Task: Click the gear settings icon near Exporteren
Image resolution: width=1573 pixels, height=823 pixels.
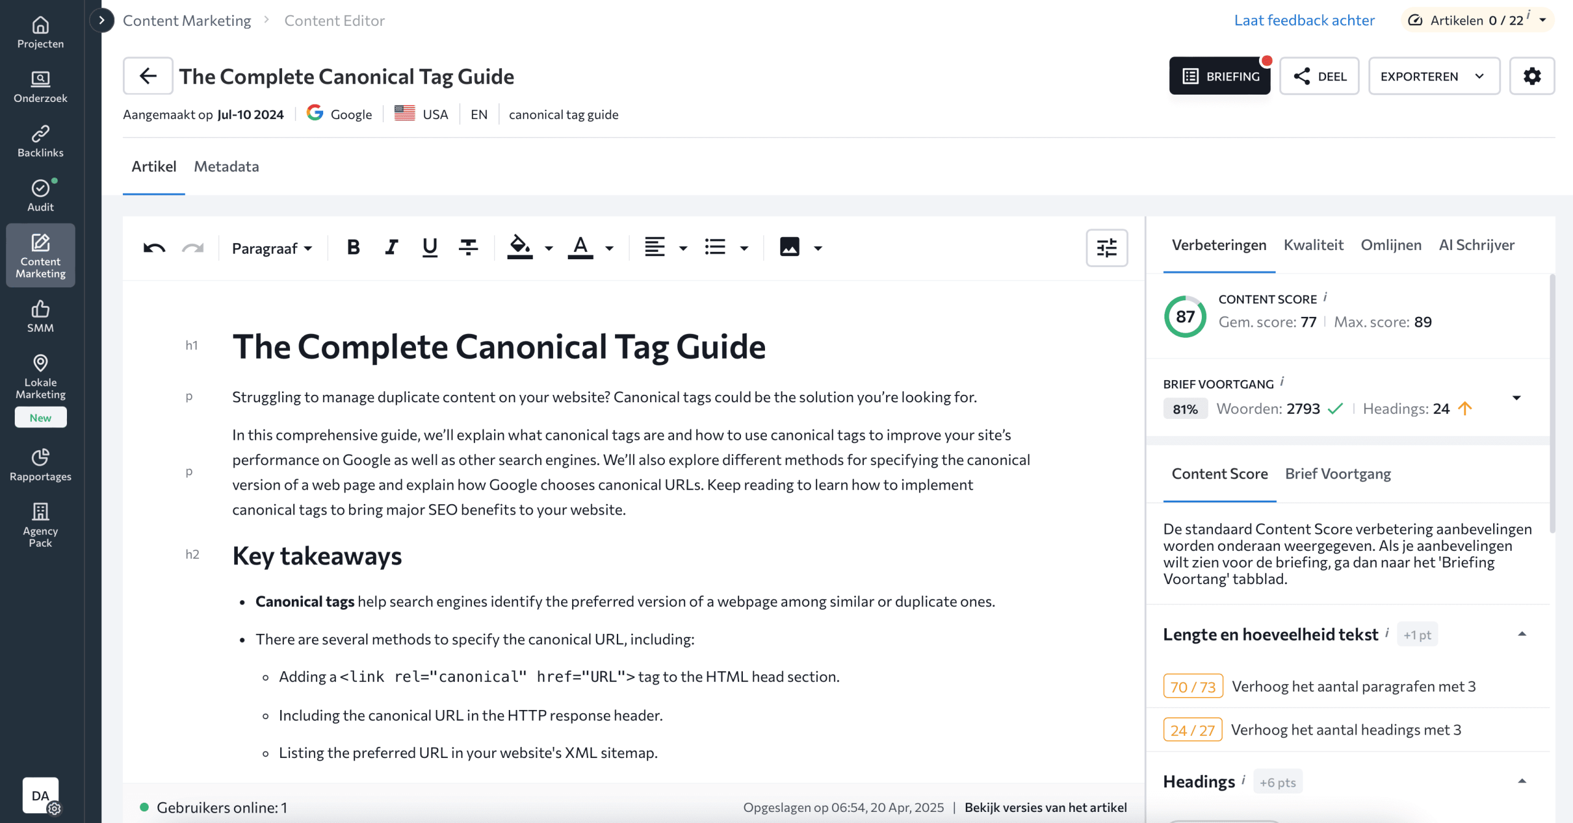Action: (x=1532, y=76)
